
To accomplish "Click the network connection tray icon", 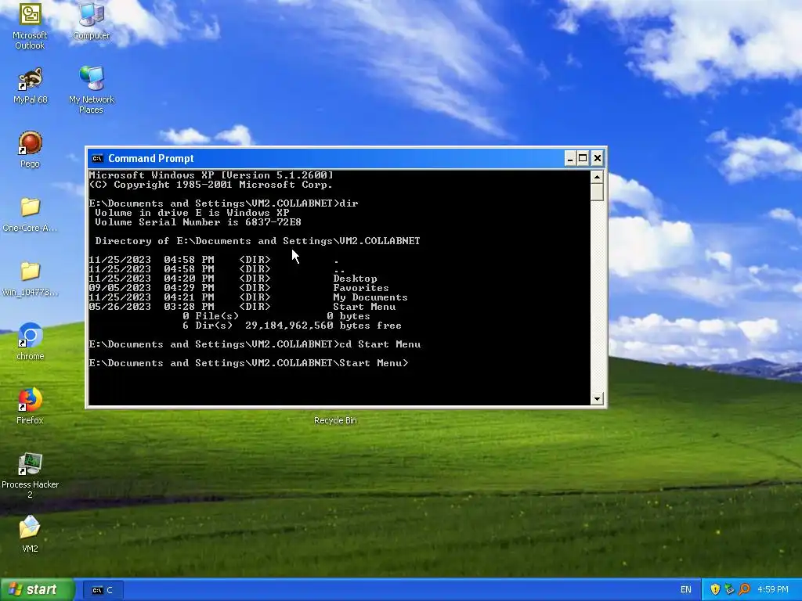I will click(729, 590).
